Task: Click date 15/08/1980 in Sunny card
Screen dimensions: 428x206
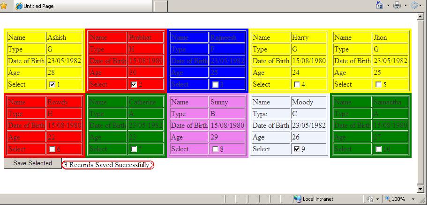Action: 227,125
